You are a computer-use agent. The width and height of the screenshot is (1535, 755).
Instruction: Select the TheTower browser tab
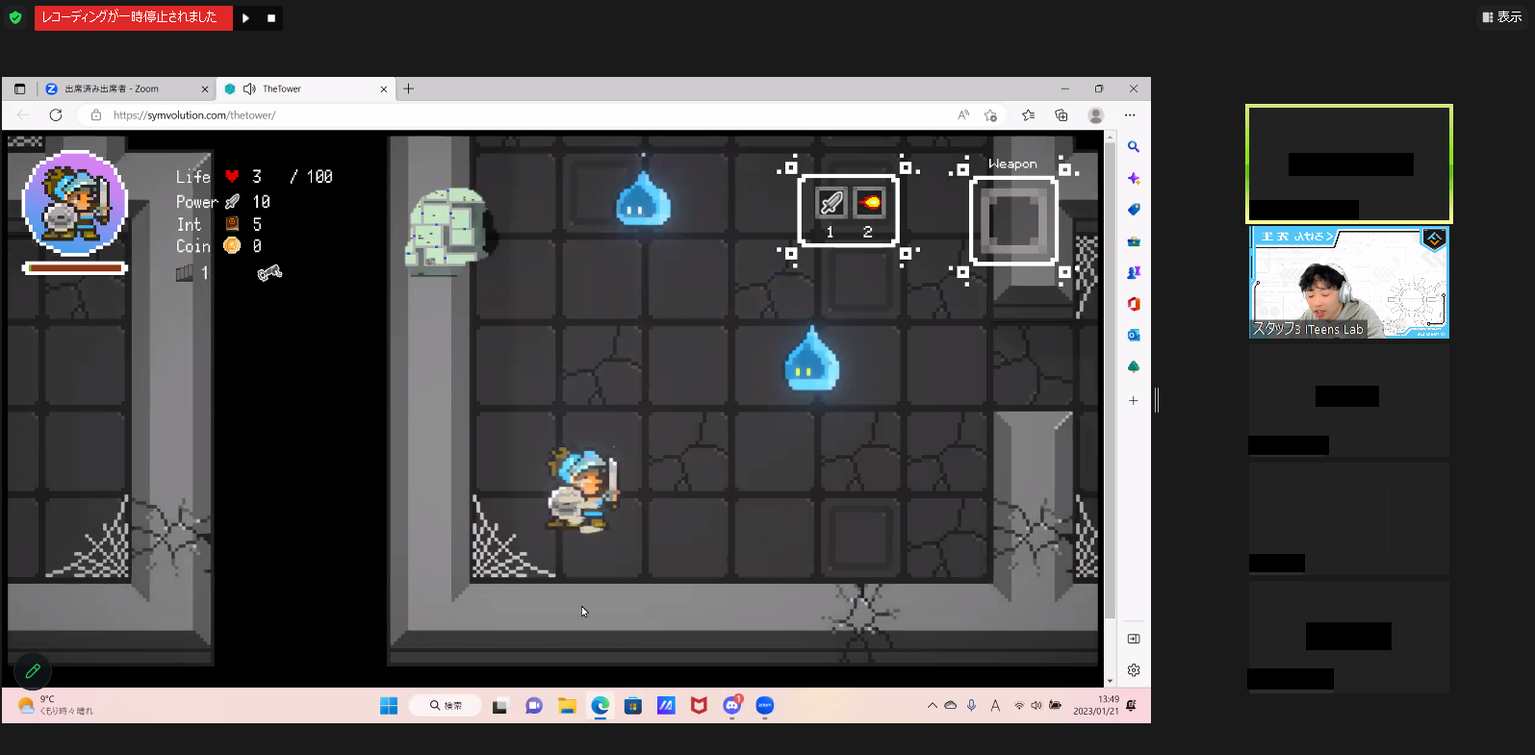pyautogui.click(x=305, y=88)
